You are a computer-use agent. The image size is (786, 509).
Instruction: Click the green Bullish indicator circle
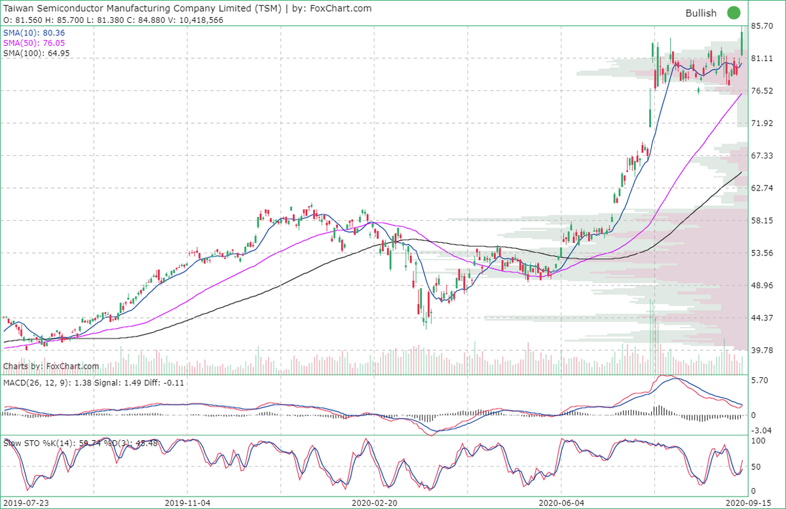click(733, 12)
